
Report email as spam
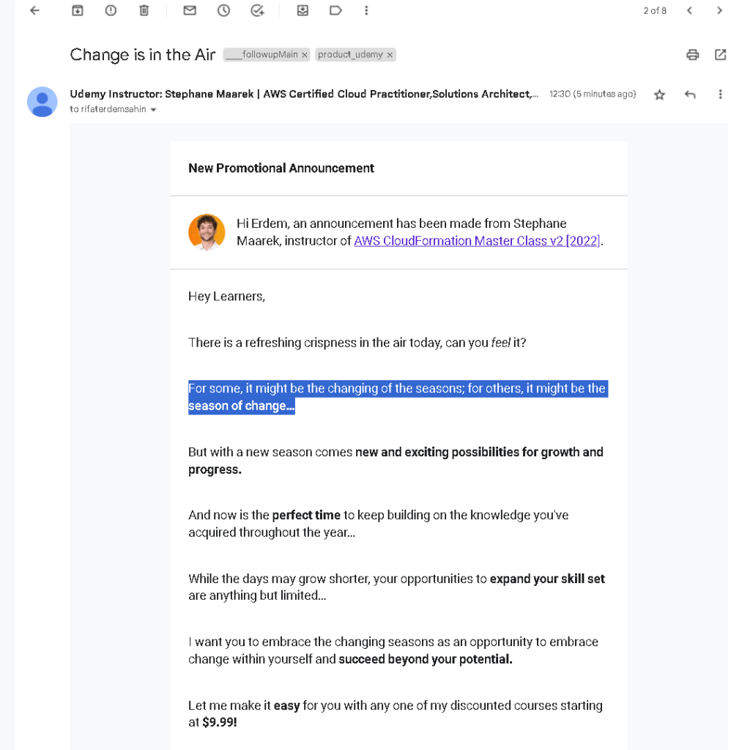111,10
